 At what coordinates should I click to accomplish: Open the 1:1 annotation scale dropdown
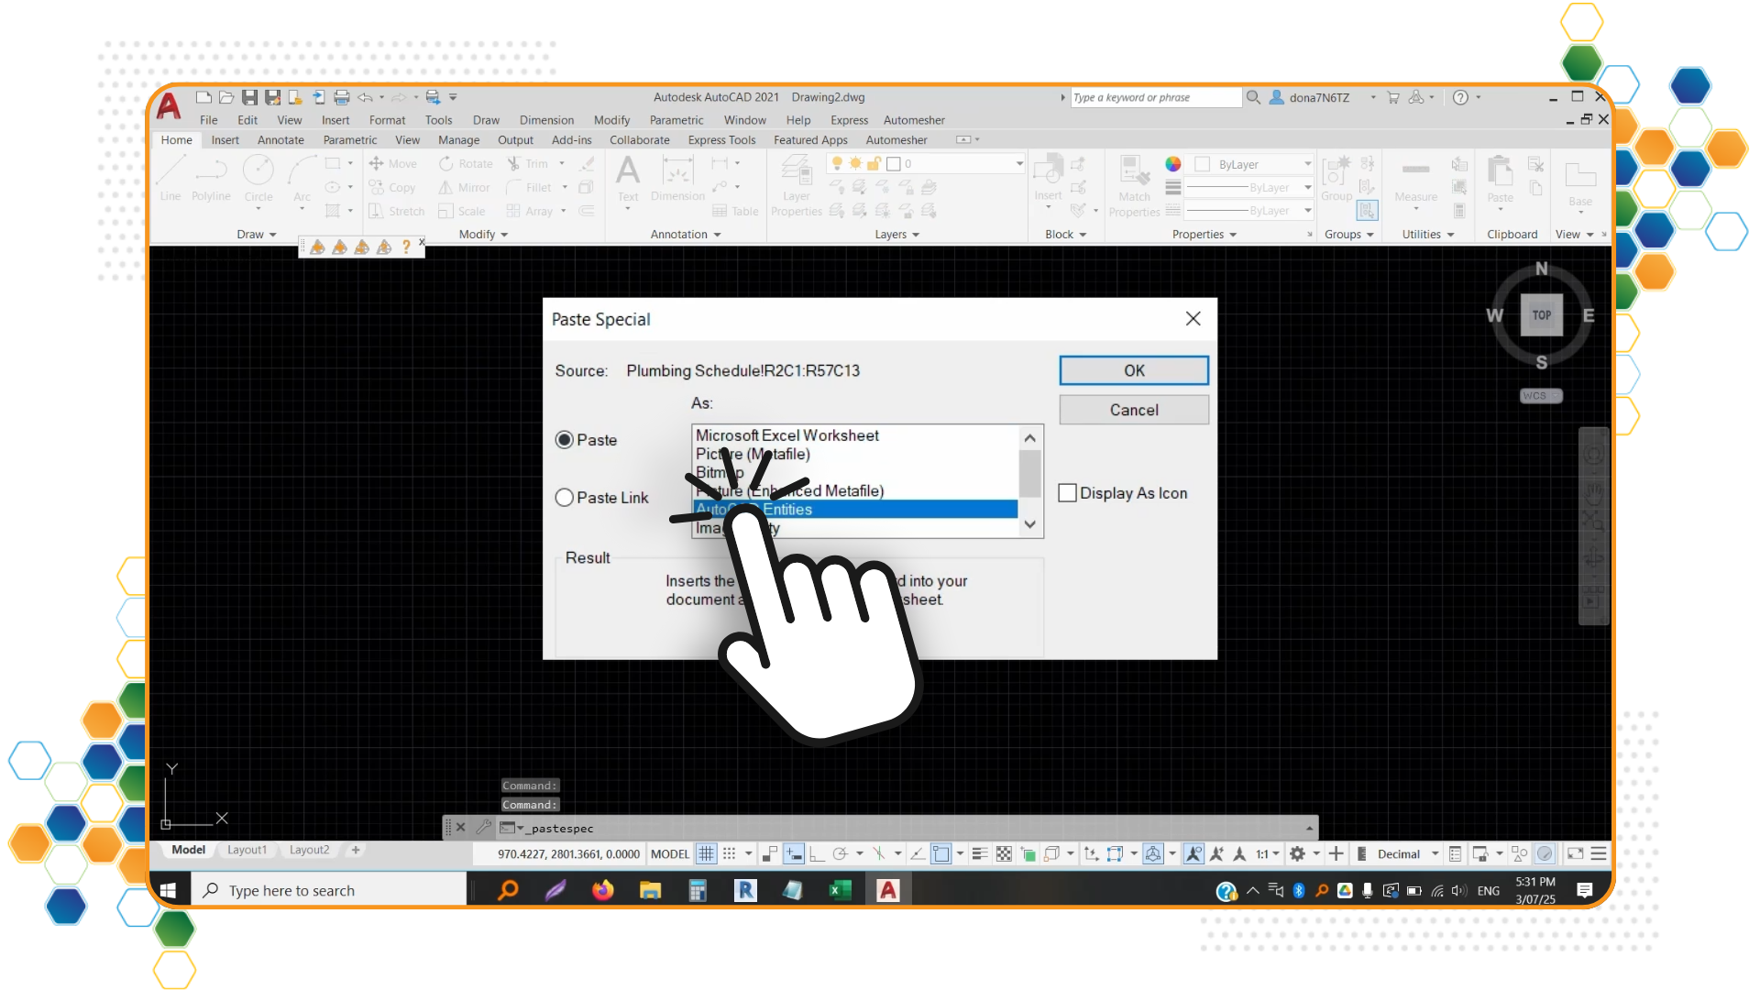(x=1268, y=853)
